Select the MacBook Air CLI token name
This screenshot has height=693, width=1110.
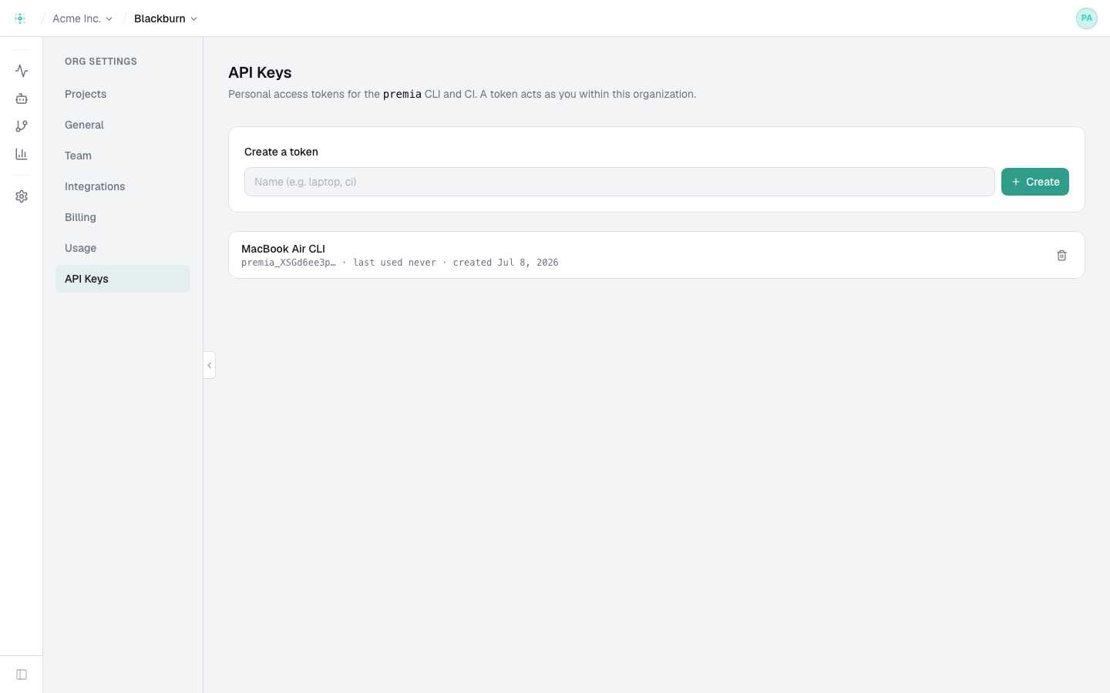coord(283,249)
